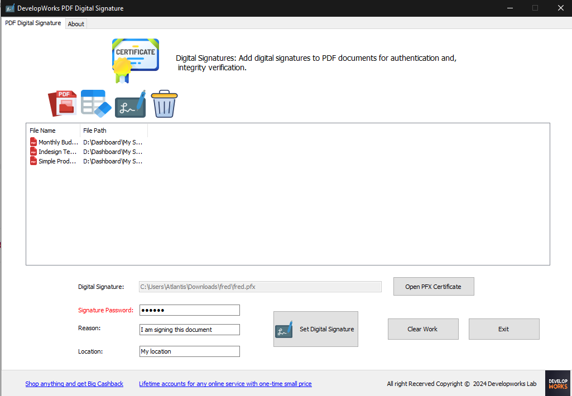Click the PDF icon beside Simple Prod...
This screenshot has width=572, height=396.
tap(33, 161)
